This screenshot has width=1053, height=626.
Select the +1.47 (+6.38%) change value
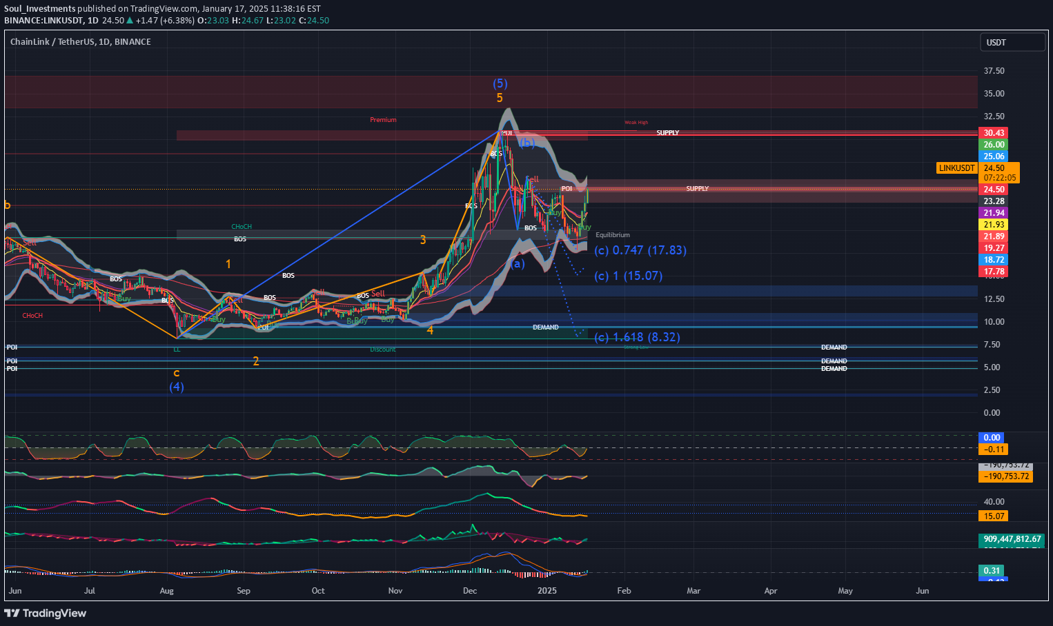[x=166, y=21]
